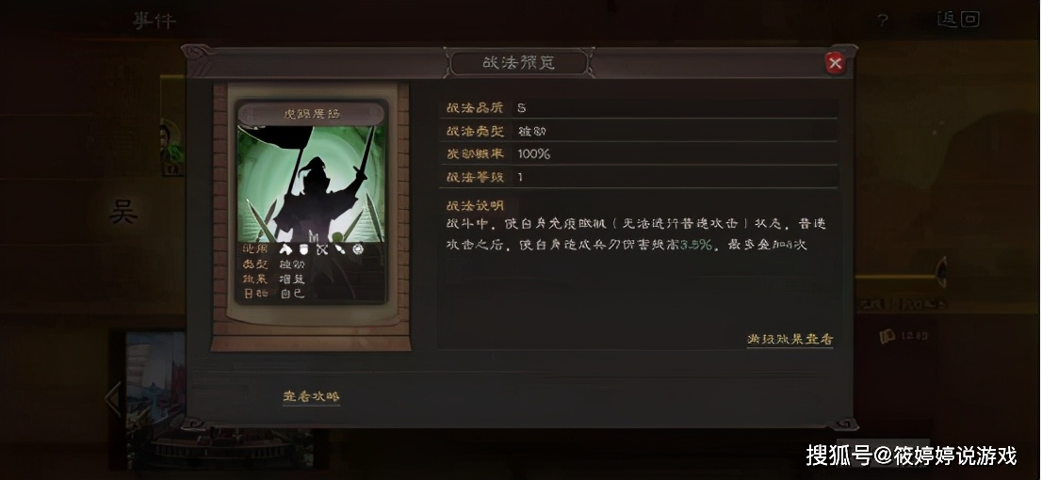Click the general portrait behind the dialog
This screenshot has width=1042, height=480.
[172, 147]
